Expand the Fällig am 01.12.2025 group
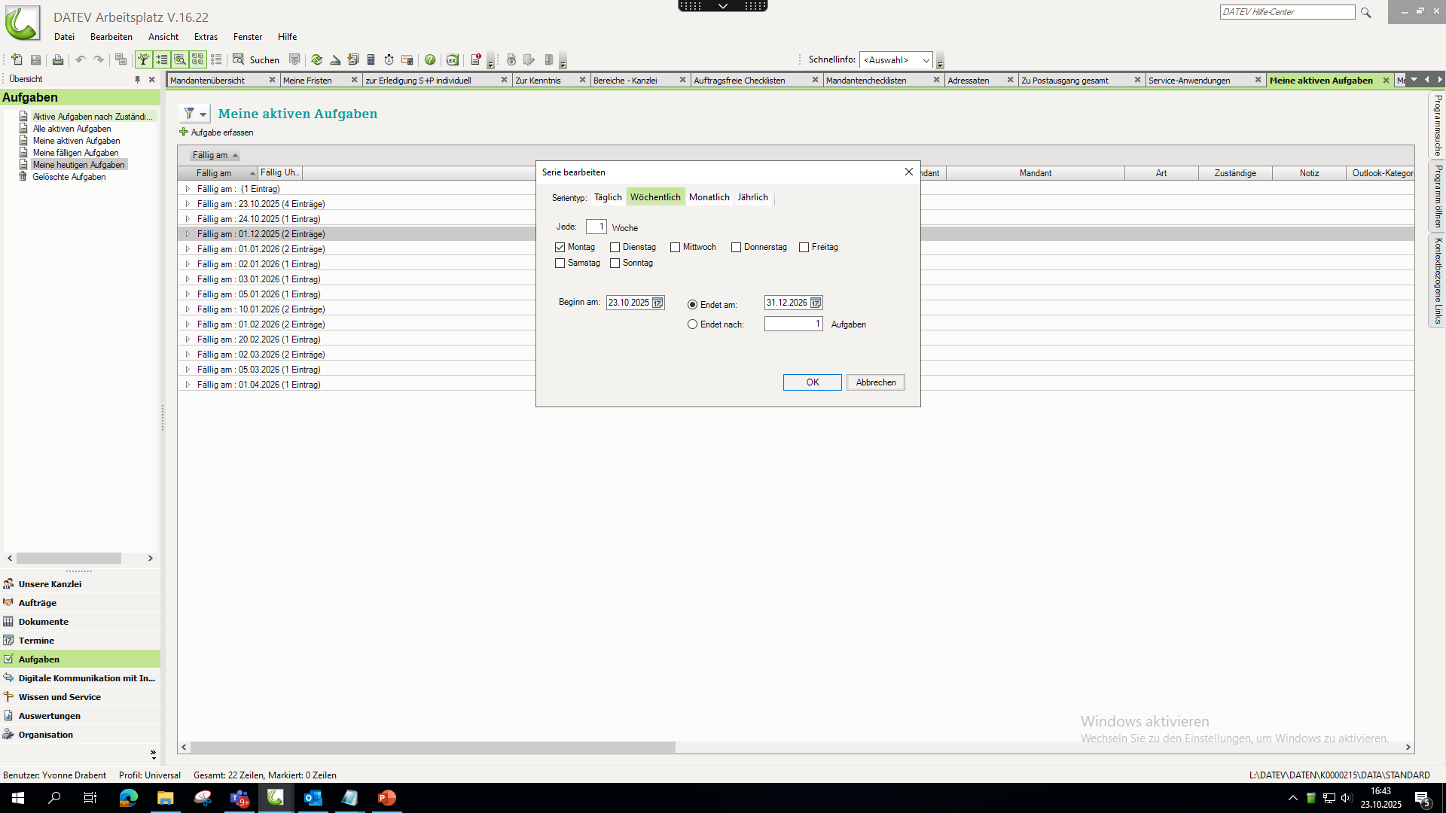The image size is (1446, 813). point(188,234)
